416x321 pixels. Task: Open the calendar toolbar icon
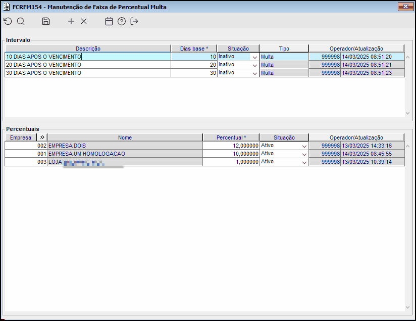tap(109, 21)
